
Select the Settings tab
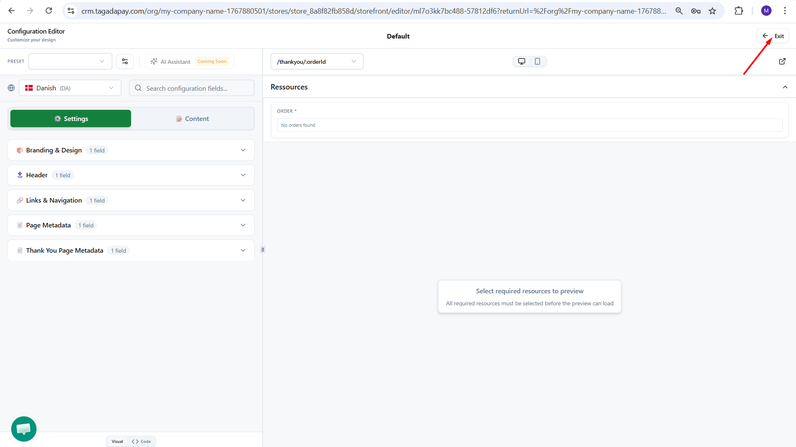[x=71, y=118]
